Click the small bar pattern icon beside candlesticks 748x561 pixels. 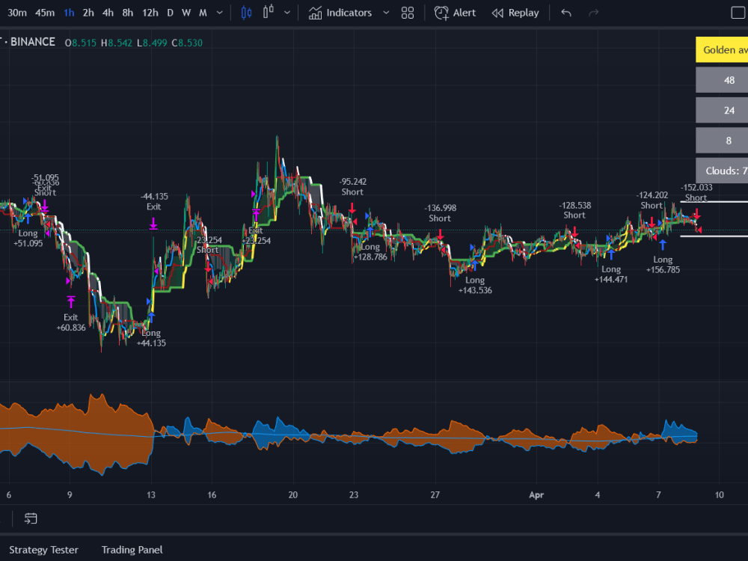tap(267, 12)
